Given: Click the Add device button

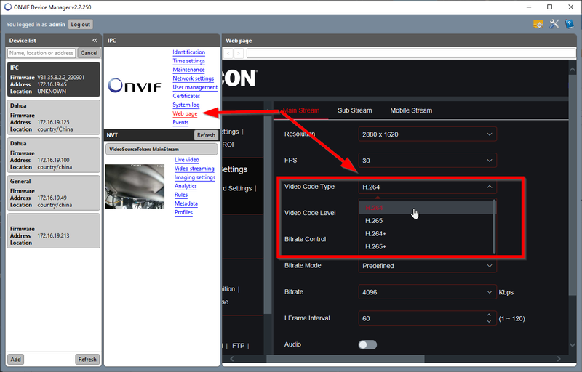Looking at the screenshot, I should tap(15, 360).
